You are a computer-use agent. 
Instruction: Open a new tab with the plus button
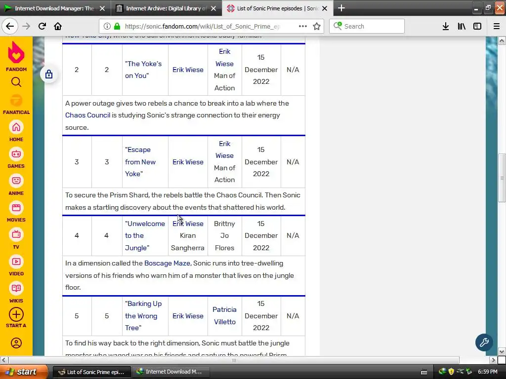click(341, 8)
